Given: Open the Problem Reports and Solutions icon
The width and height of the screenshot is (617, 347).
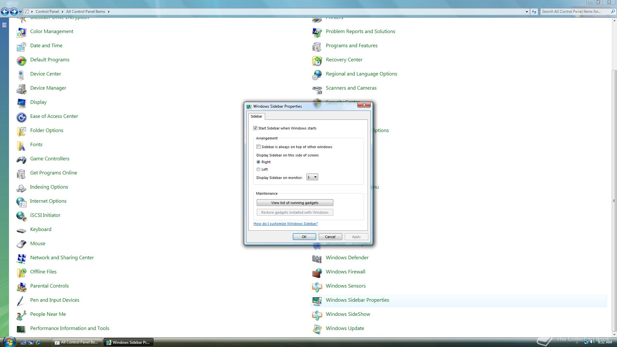Looking at the screenshot, I should [317, 32].
